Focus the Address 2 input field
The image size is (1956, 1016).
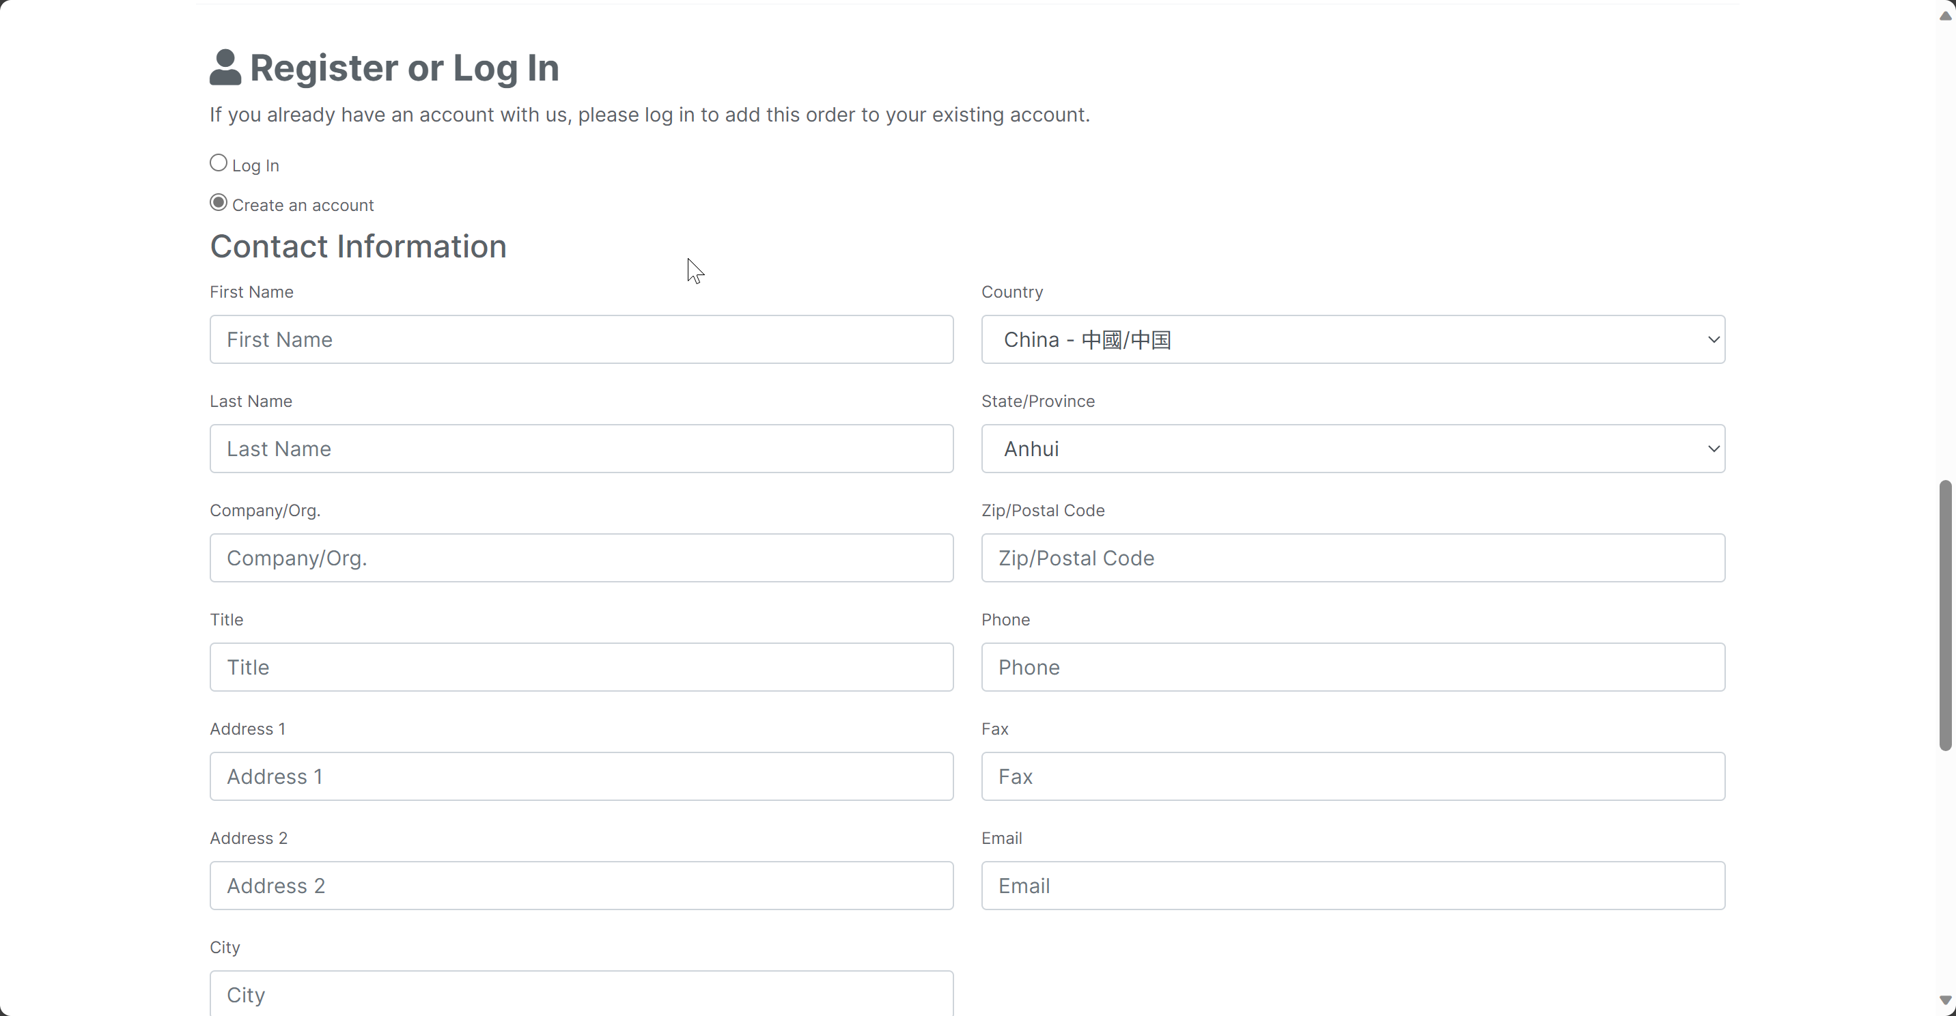pos(582,886)
